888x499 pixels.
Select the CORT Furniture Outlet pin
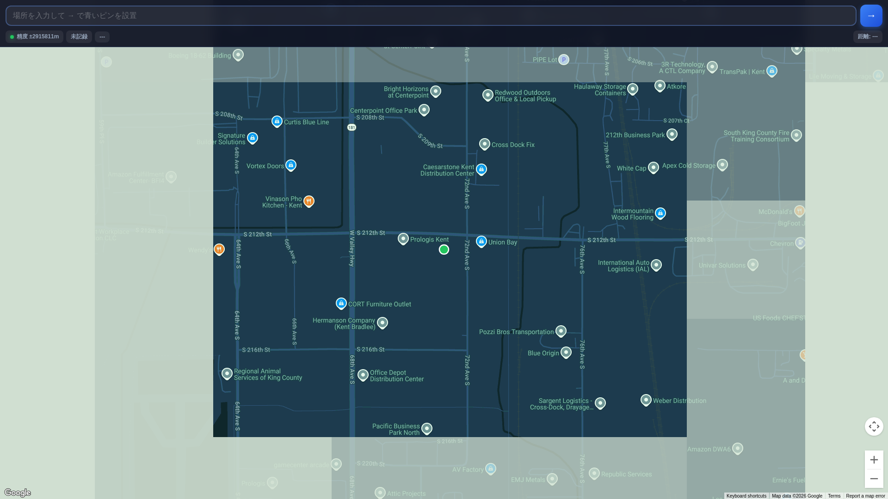pyautogui.click(x=341, y=303)
